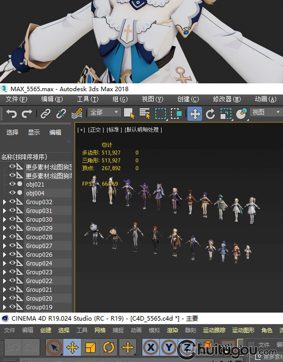Viewport: 283px width, 362px height.
Task: Open the 3ds Max 文件(F) menu
Action: pos(16,99)
